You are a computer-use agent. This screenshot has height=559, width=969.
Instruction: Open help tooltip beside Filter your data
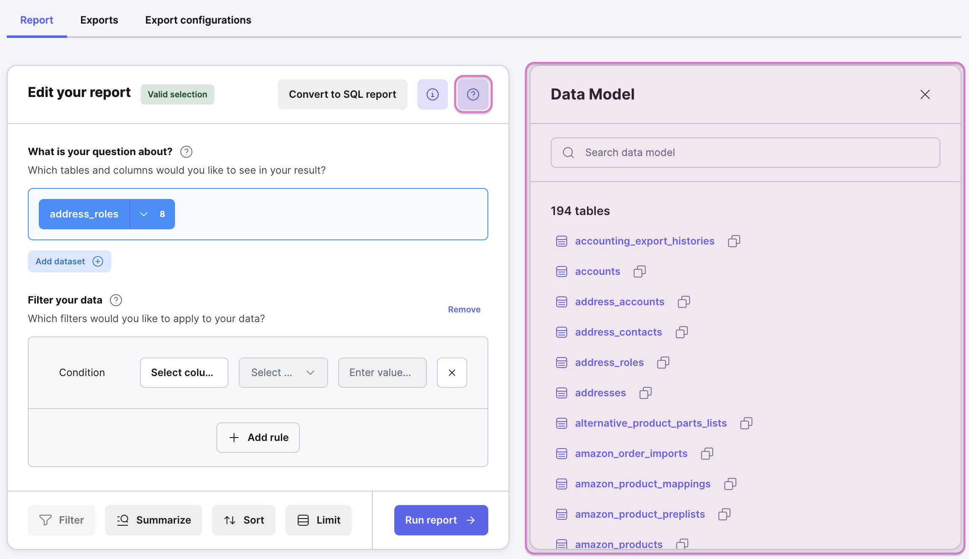(116, 300)
